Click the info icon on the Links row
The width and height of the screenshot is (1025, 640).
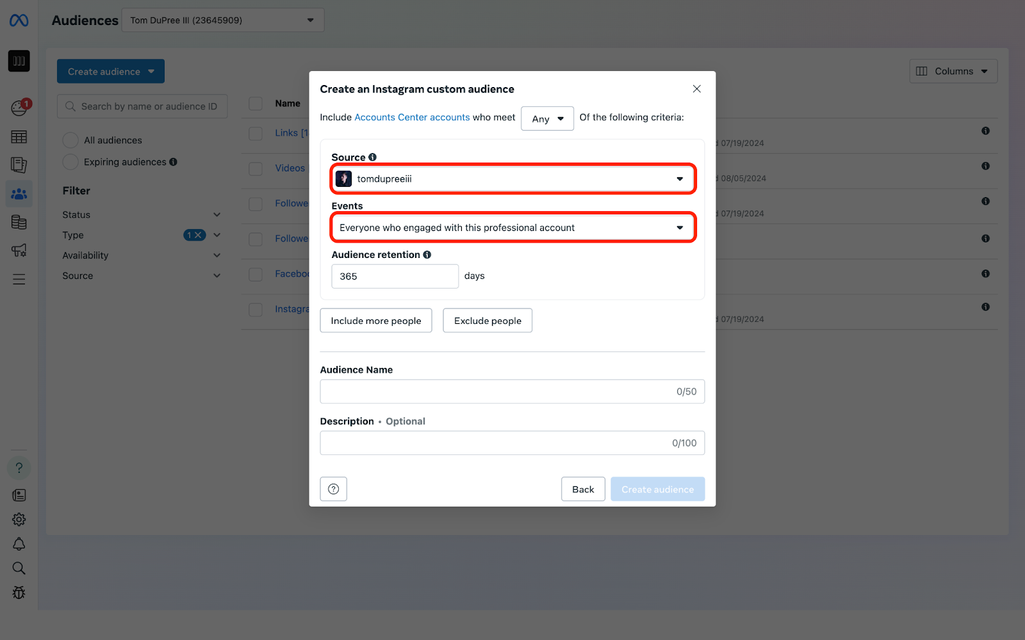(985, 131)
